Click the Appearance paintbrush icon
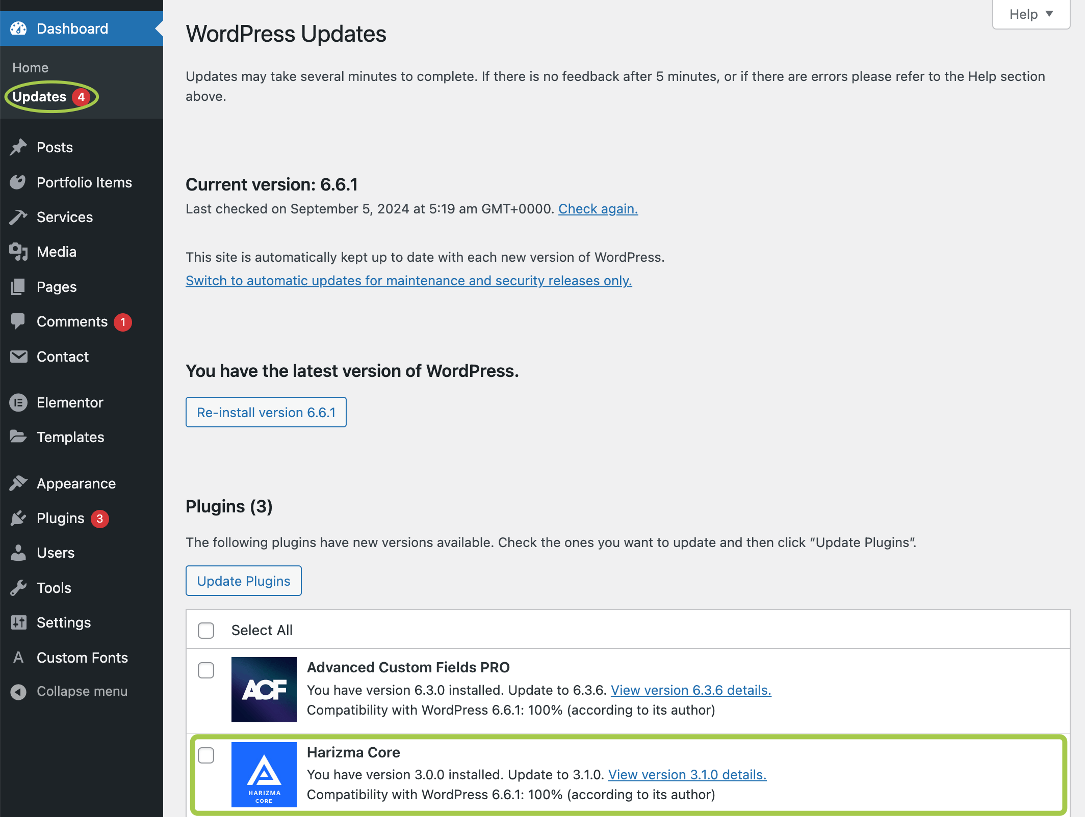This screenshot has width=1085, height=817. pos(18,483)
